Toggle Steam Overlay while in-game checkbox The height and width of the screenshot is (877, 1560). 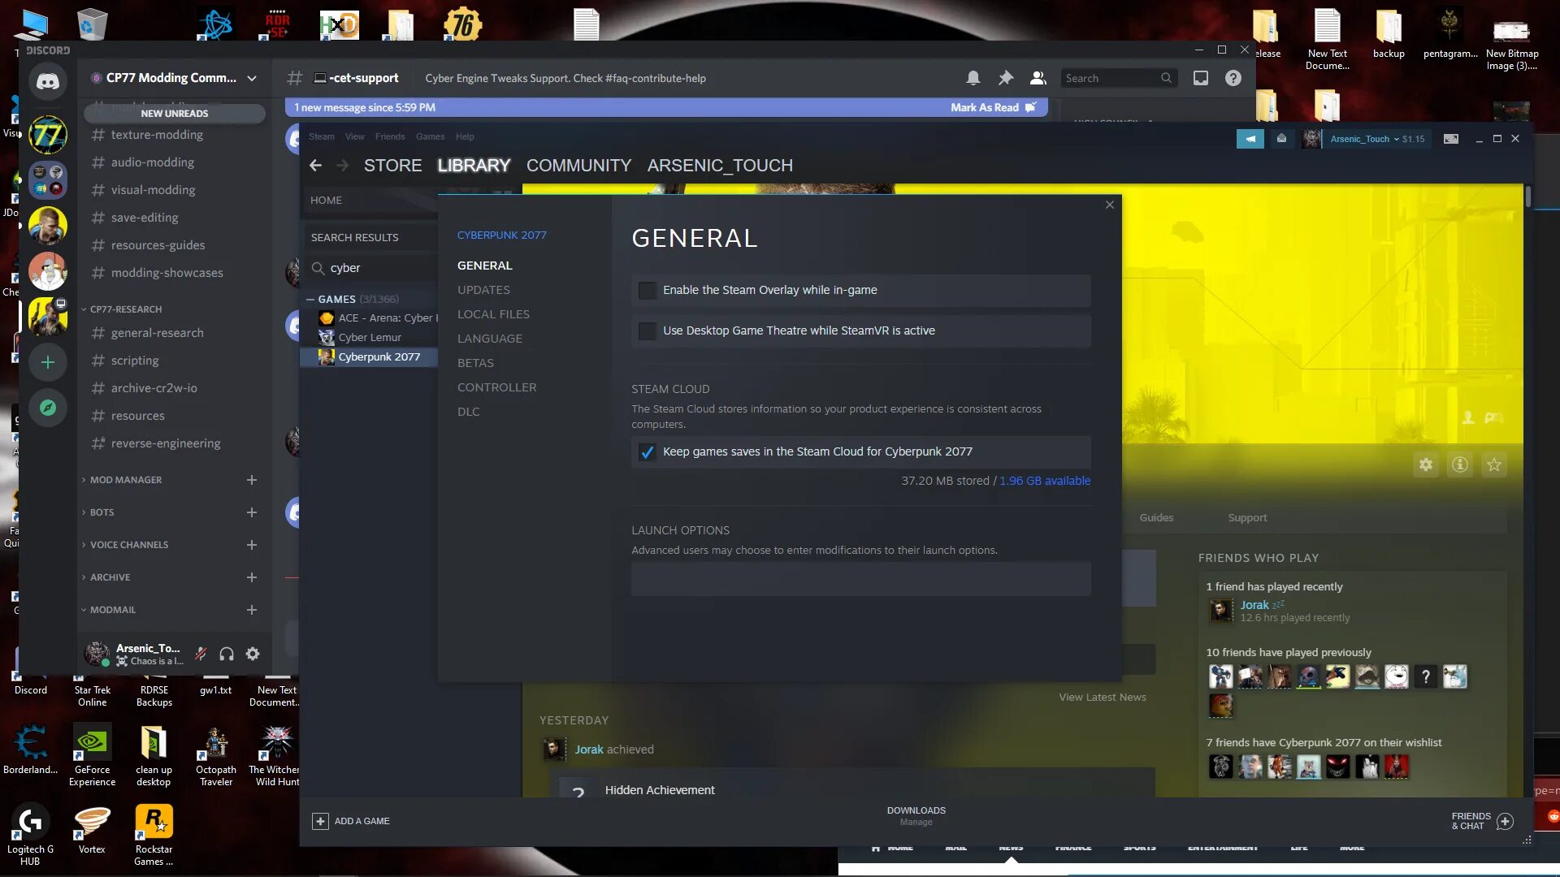647,290
